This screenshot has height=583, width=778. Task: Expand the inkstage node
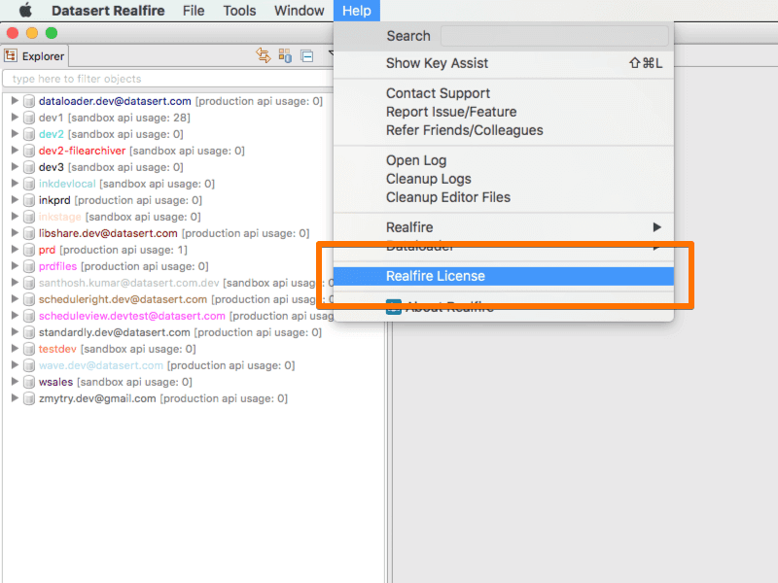coord(15,216)
